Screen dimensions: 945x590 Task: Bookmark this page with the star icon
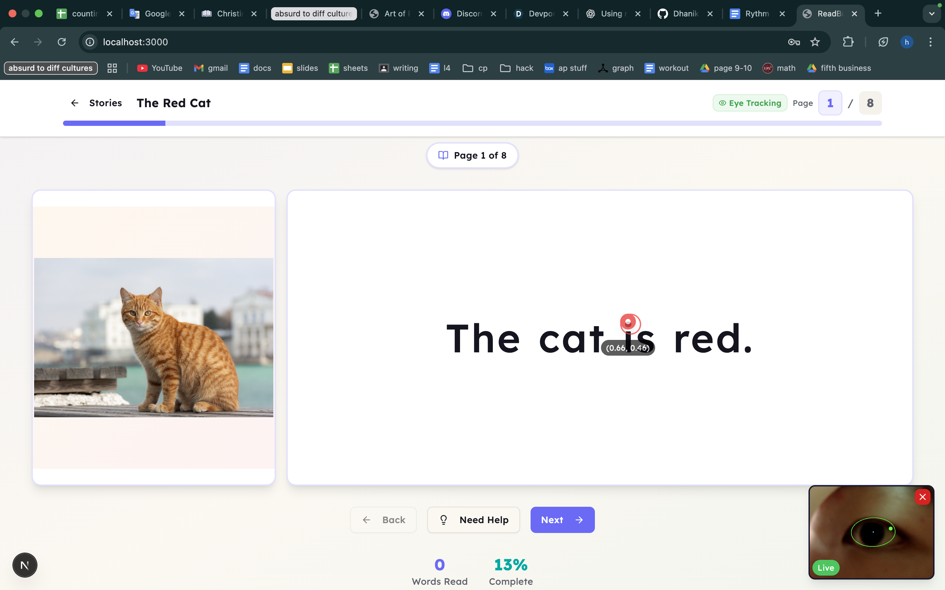(815, 42)
